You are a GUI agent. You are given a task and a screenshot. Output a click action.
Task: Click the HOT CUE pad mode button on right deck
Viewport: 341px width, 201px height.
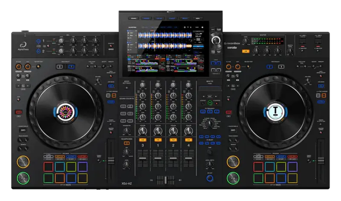click(x=258, y=156)
